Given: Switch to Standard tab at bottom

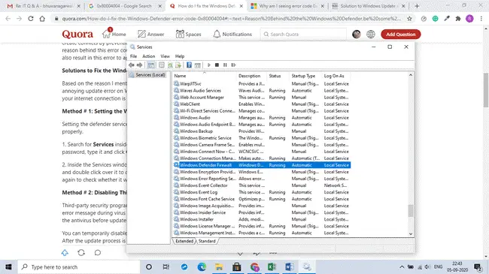Looking at the screenshot, I should point(207,241).
